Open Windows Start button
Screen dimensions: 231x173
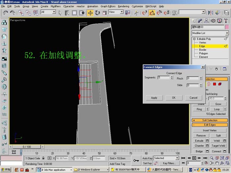coord(6,170)
